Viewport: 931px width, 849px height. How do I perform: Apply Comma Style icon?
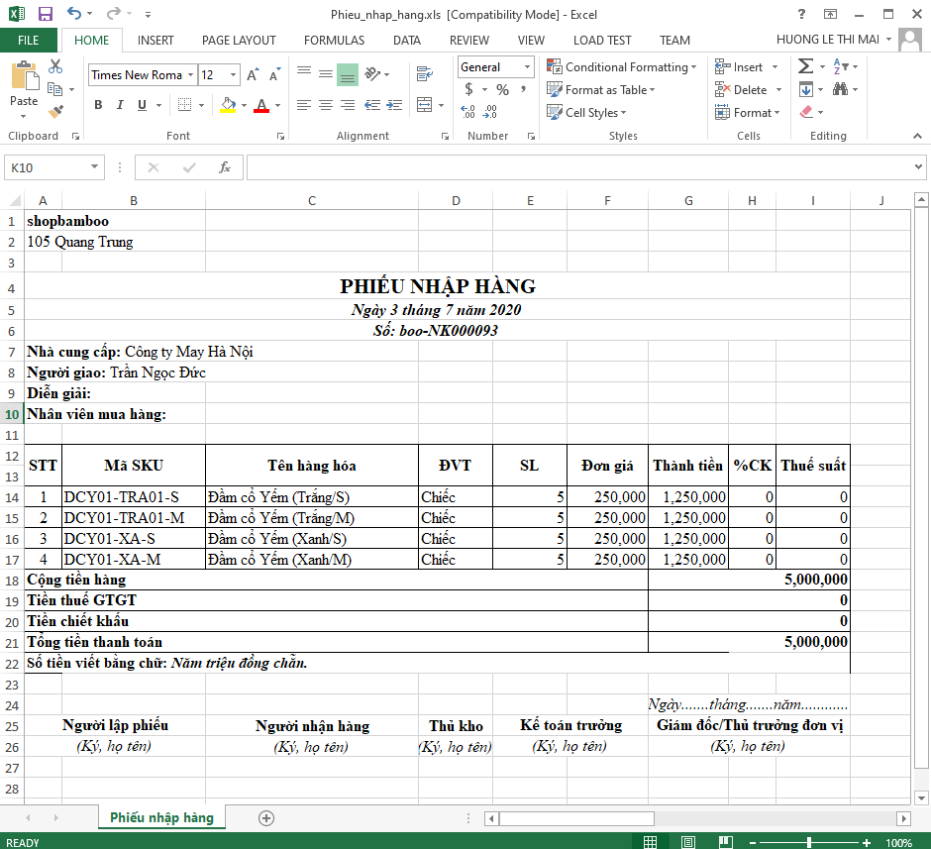pos(523,89)
